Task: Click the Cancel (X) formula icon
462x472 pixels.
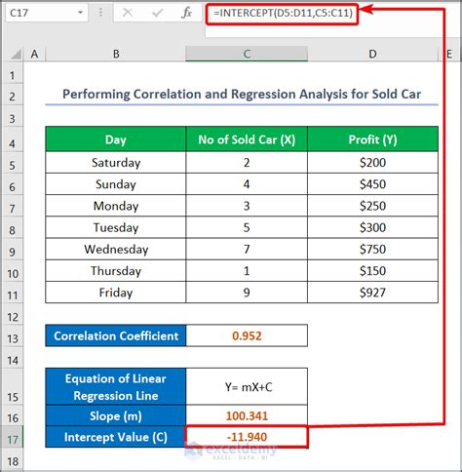Action: click(x=128, y=13)
